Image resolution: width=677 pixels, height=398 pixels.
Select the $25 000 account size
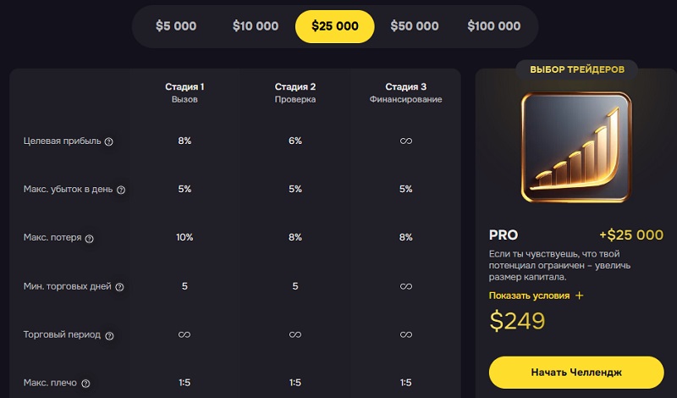click(335, 26)
